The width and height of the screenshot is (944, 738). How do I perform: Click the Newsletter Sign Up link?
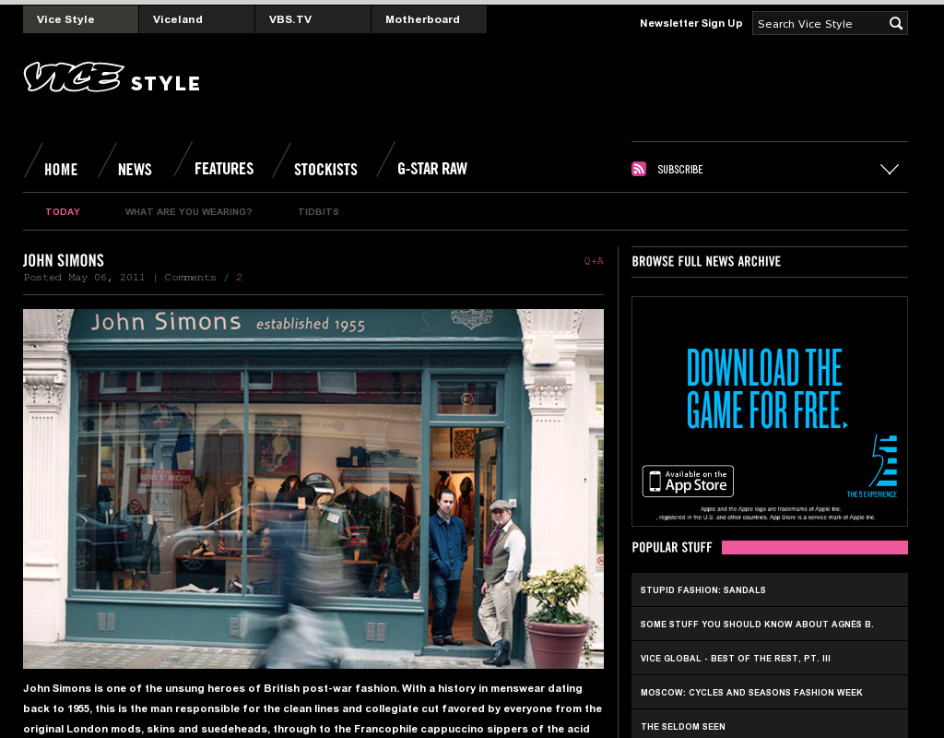691,23
